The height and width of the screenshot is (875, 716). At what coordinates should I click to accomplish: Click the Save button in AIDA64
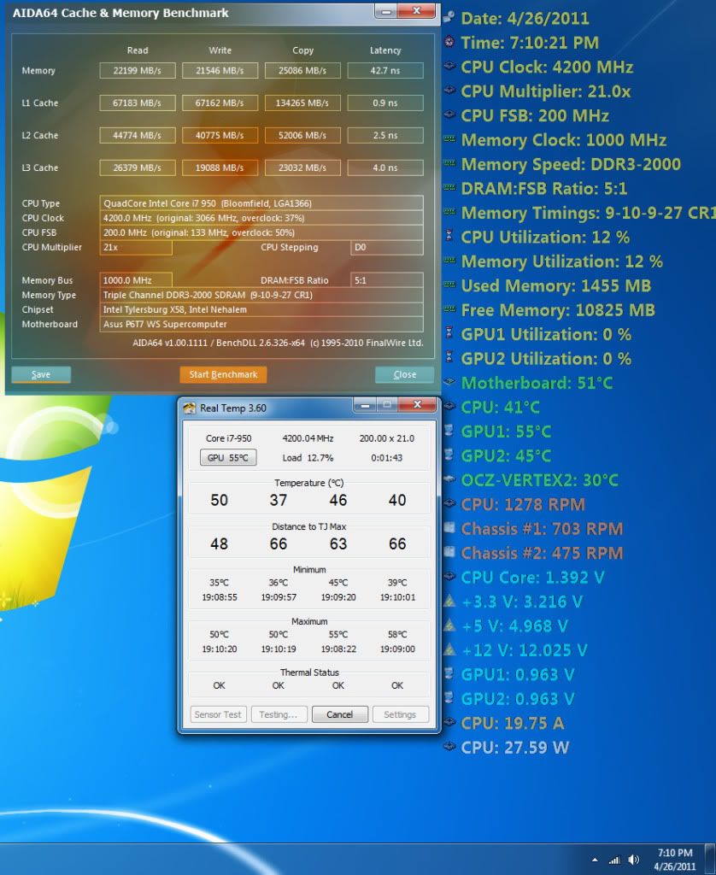pos(41,374)
